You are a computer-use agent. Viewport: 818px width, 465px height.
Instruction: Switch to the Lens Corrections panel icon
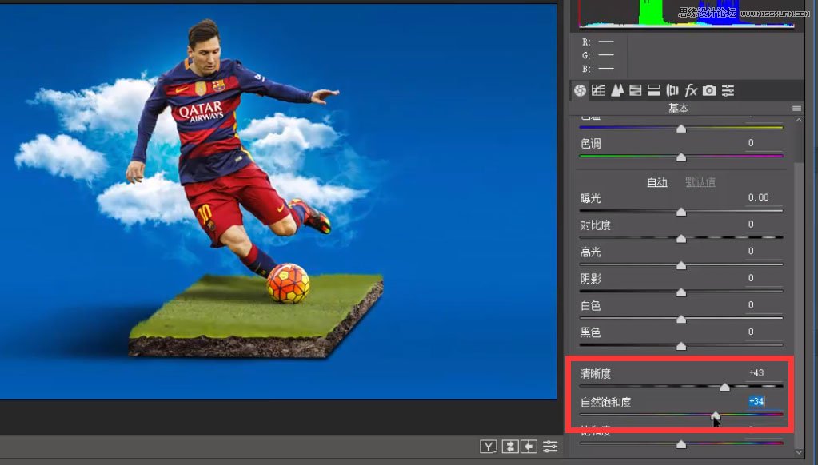pyautogui.click(x=672, y=91)
